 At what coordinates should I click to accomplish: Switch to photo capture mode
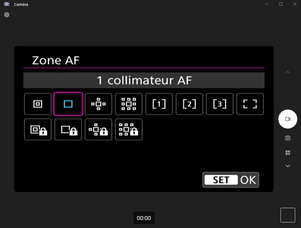(x=288, y=138)
